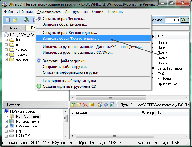Click the Путь path input field

[x=159, y=105]
